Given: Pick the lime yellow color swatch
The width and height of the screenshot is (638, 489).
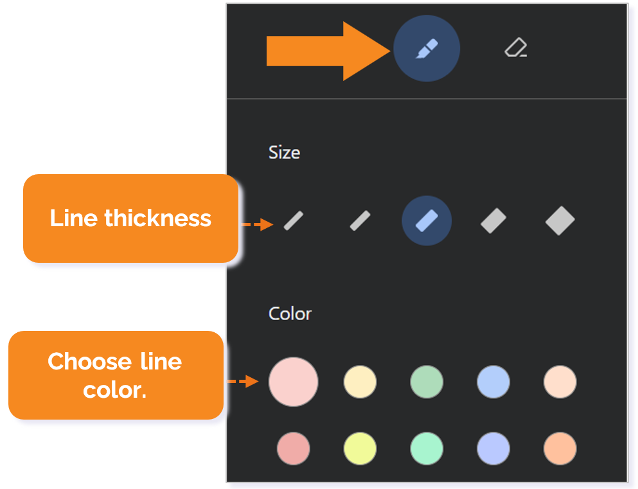Looking at the screenshot, I should tap(360, 448).
